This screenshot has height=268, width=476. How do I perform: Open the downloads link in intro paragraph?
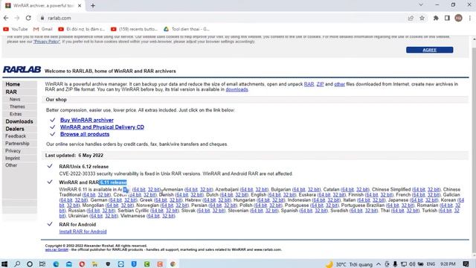tap(237, 89)
